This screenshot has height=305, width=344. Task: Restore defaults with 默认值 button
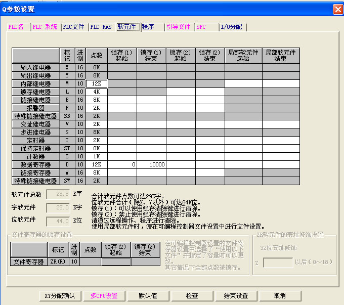pos(148,296)
